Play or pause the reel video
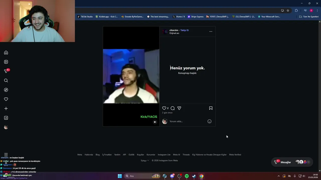This screenshot has height=180, width=321. [x=131, y=76]
